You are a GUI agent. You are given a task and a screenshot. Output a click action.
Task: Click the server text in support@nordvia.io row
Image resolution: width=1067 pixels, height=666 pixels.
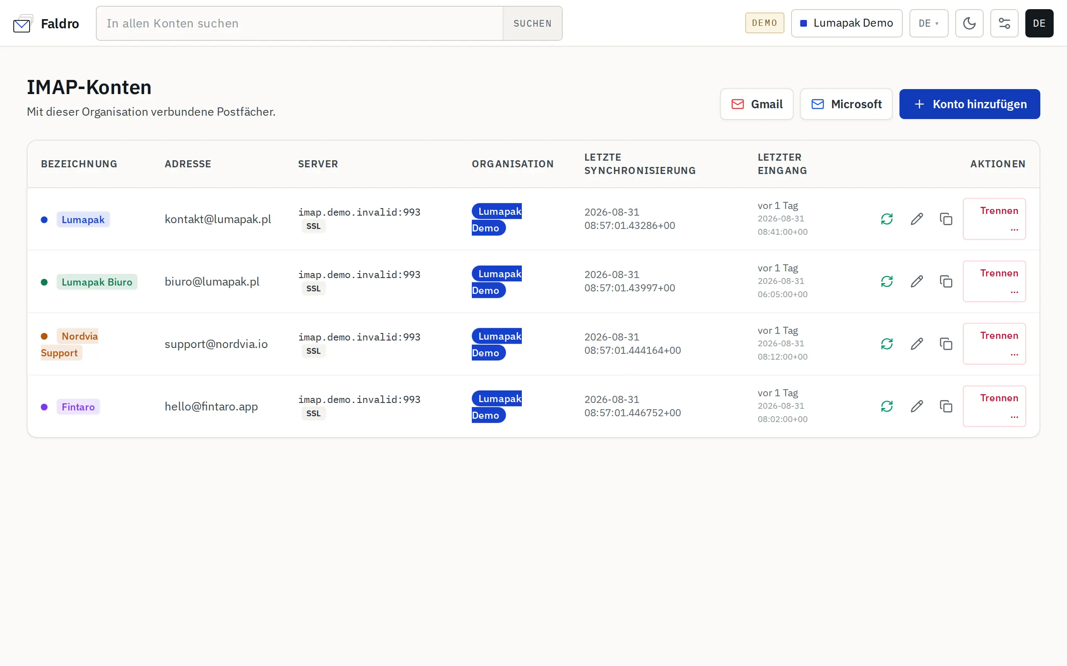pyautogui.click(x=359, y=337)
